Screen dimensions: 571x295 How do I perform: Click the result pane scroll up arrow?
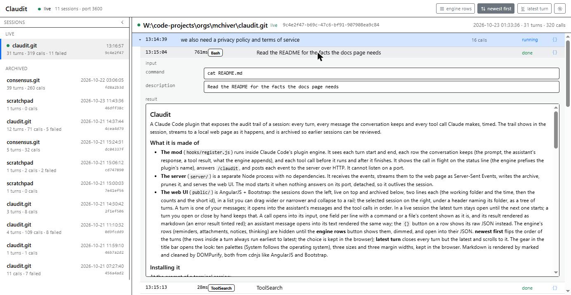click(x=556, y=108)
